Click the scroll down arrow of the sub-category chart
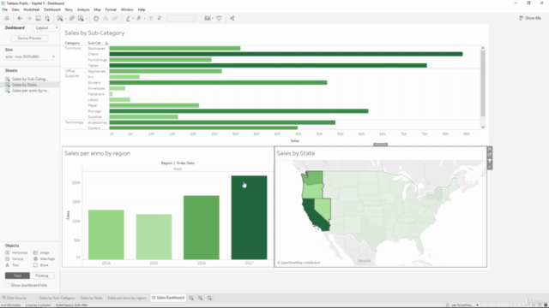Image resolution: width=549 pixels, height=308 pixels. coord(483,127)
